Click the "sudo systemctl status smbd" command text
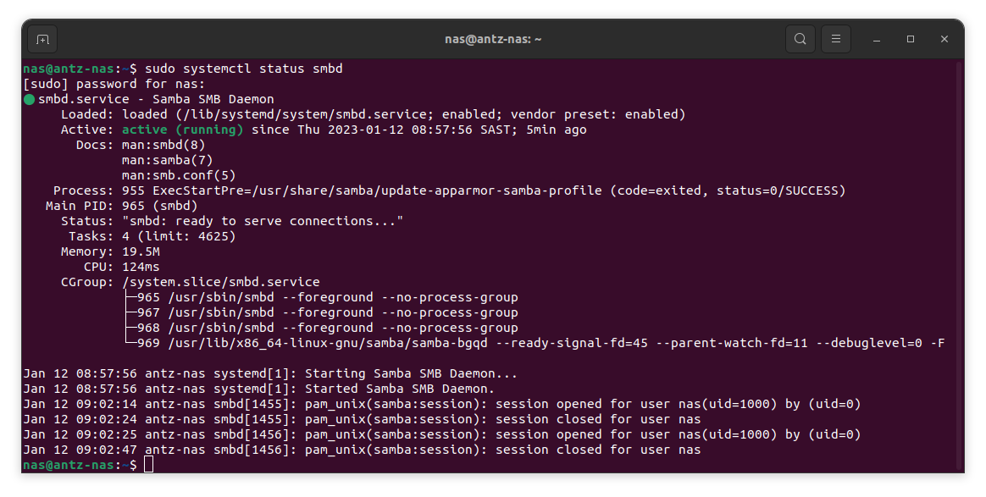Viewport: 986px width, 497px height. [244, 69]
